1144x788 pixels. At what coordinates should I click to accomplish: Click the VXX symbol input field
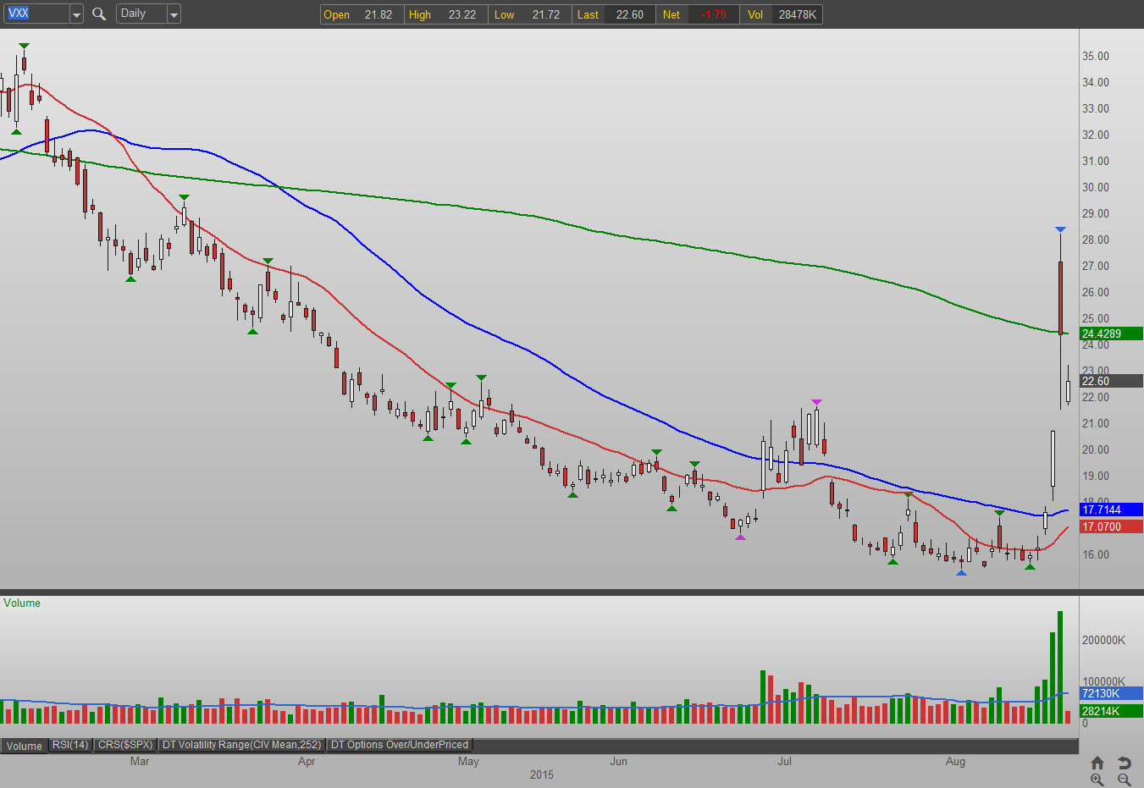[36, 14]
